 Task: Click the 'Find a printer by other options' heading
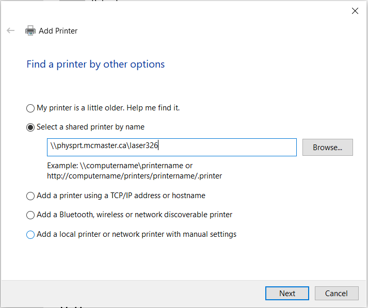[95, 64]
